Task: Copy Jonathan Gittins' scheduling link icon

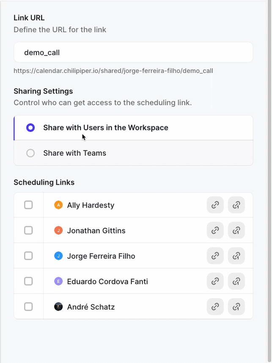Action: pos(215,230)
